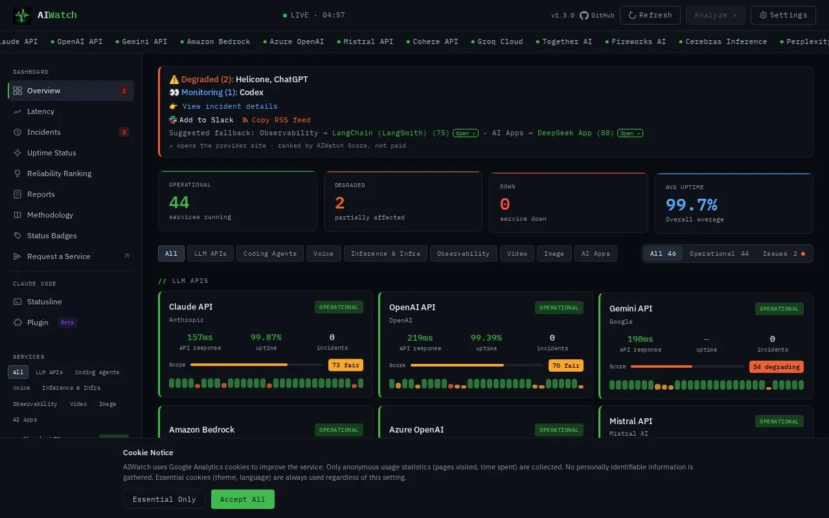Select sidebar Services Observability filter
The height and width of the screenshot is (518, 829).
coord(35,404)
